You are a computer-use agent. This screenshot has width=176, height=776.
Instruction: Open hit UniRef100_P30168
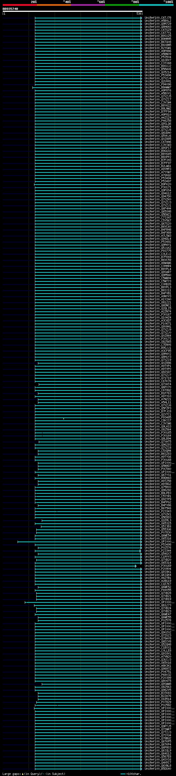click(158, 460)
